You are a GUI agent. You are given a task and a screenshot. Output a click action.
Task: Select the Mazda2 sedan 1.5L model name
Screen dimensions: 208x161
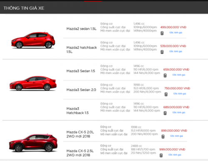coord(82,29)
